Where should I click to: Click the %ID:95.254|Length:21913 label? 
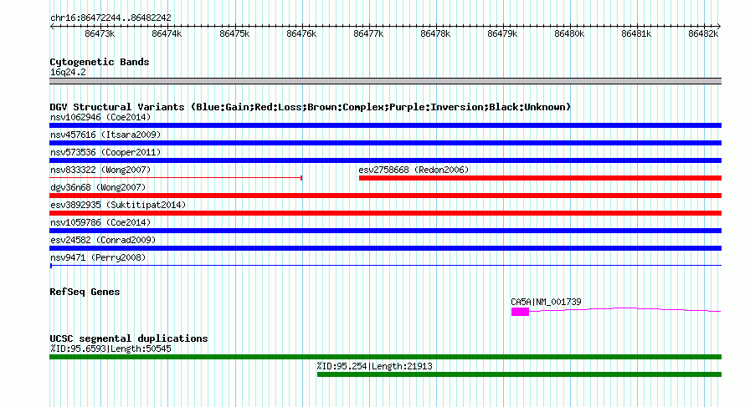click(x=375, y=366)
